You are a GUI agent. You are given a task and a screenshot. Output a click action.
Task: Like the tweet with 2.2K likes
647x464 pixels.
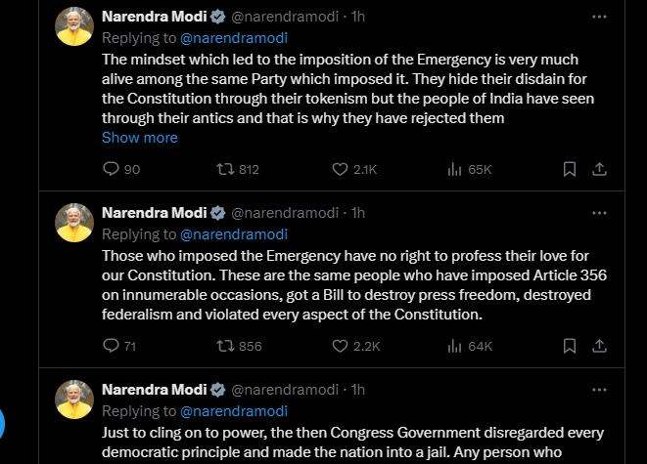[x=340, y=345]
